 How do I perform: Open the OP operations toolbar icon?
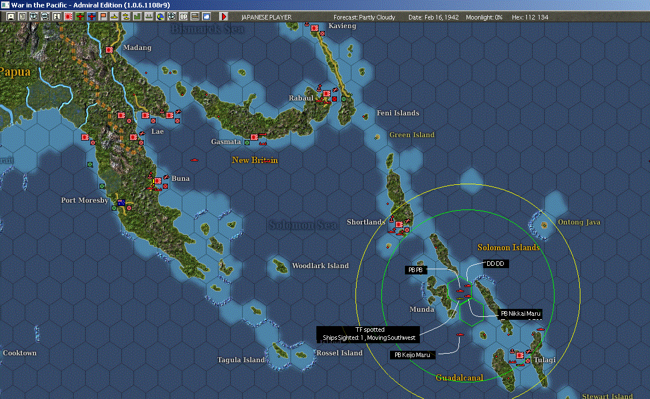coord(183,17)
